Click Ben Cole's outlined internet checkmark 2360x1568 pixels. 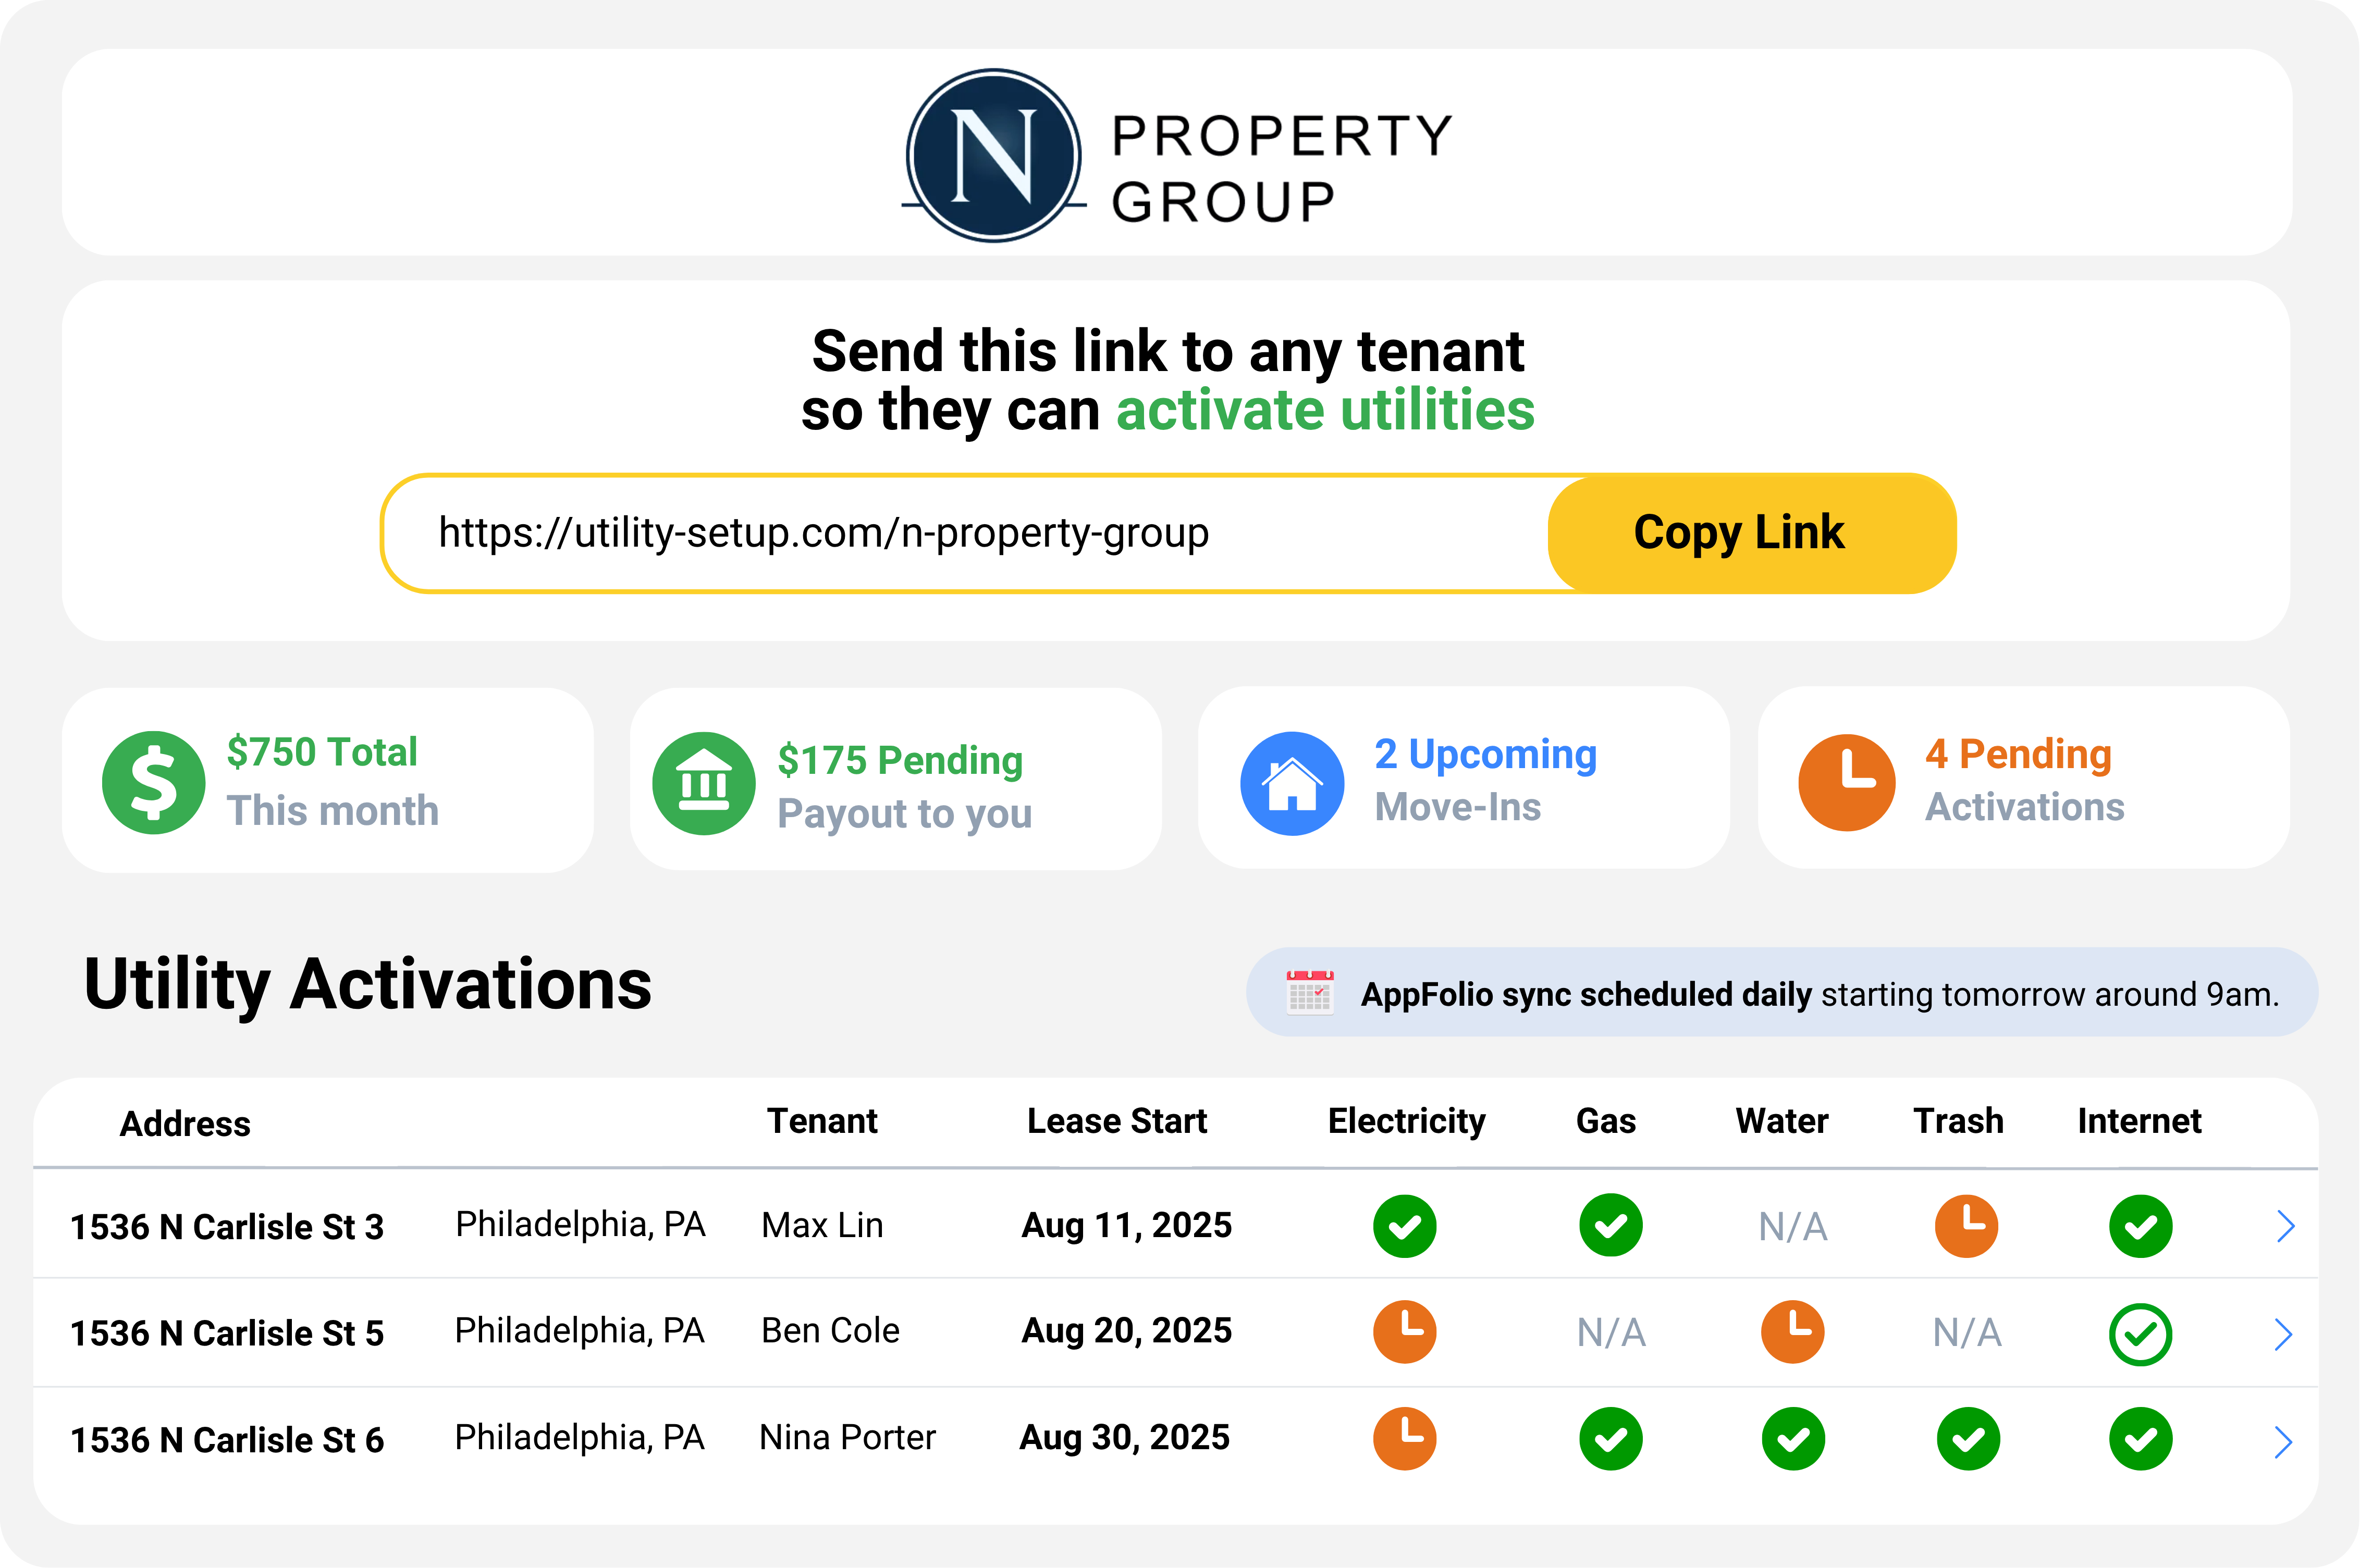click(x=2140, y=1334)
